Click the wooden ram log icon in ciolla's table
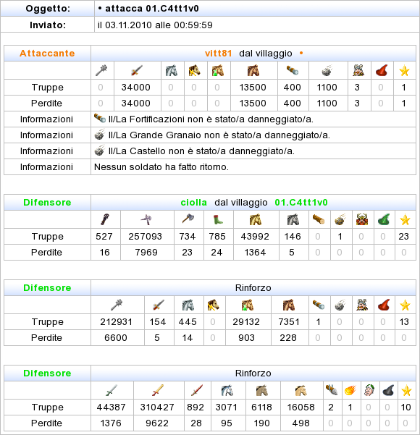Image resolution: width=420 pixels, height=435 pixels. (319, 219)
